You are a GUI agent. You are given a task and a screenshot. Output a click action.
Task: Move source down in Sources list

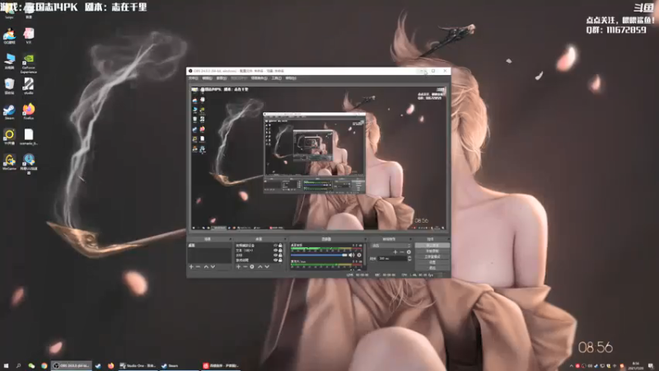(267, 266)
